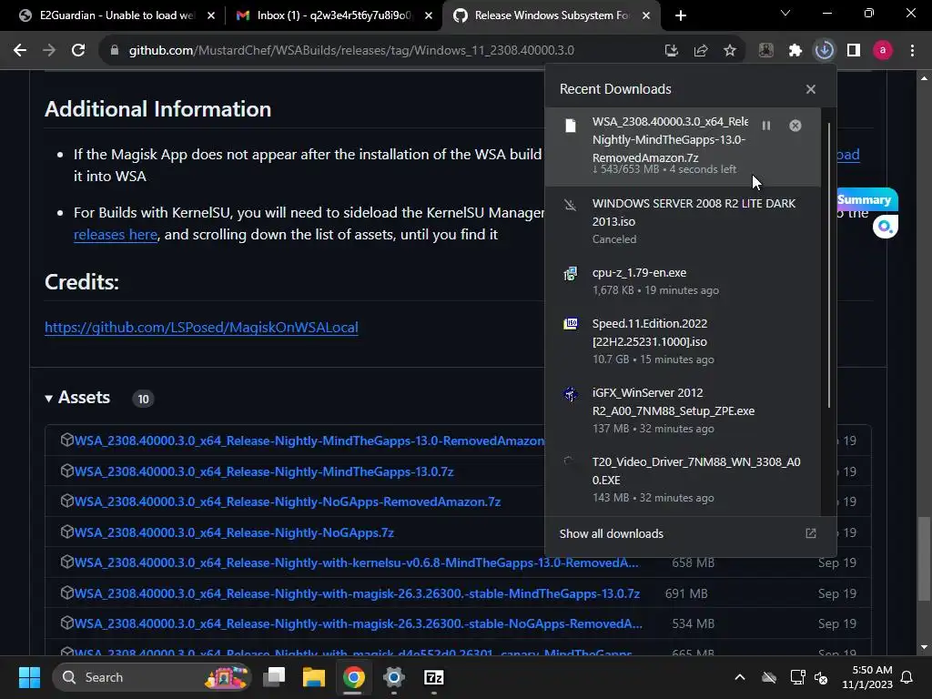Click the ISO file icon
The height and width of the screenshot is (699, 932).
pos(570,324)
